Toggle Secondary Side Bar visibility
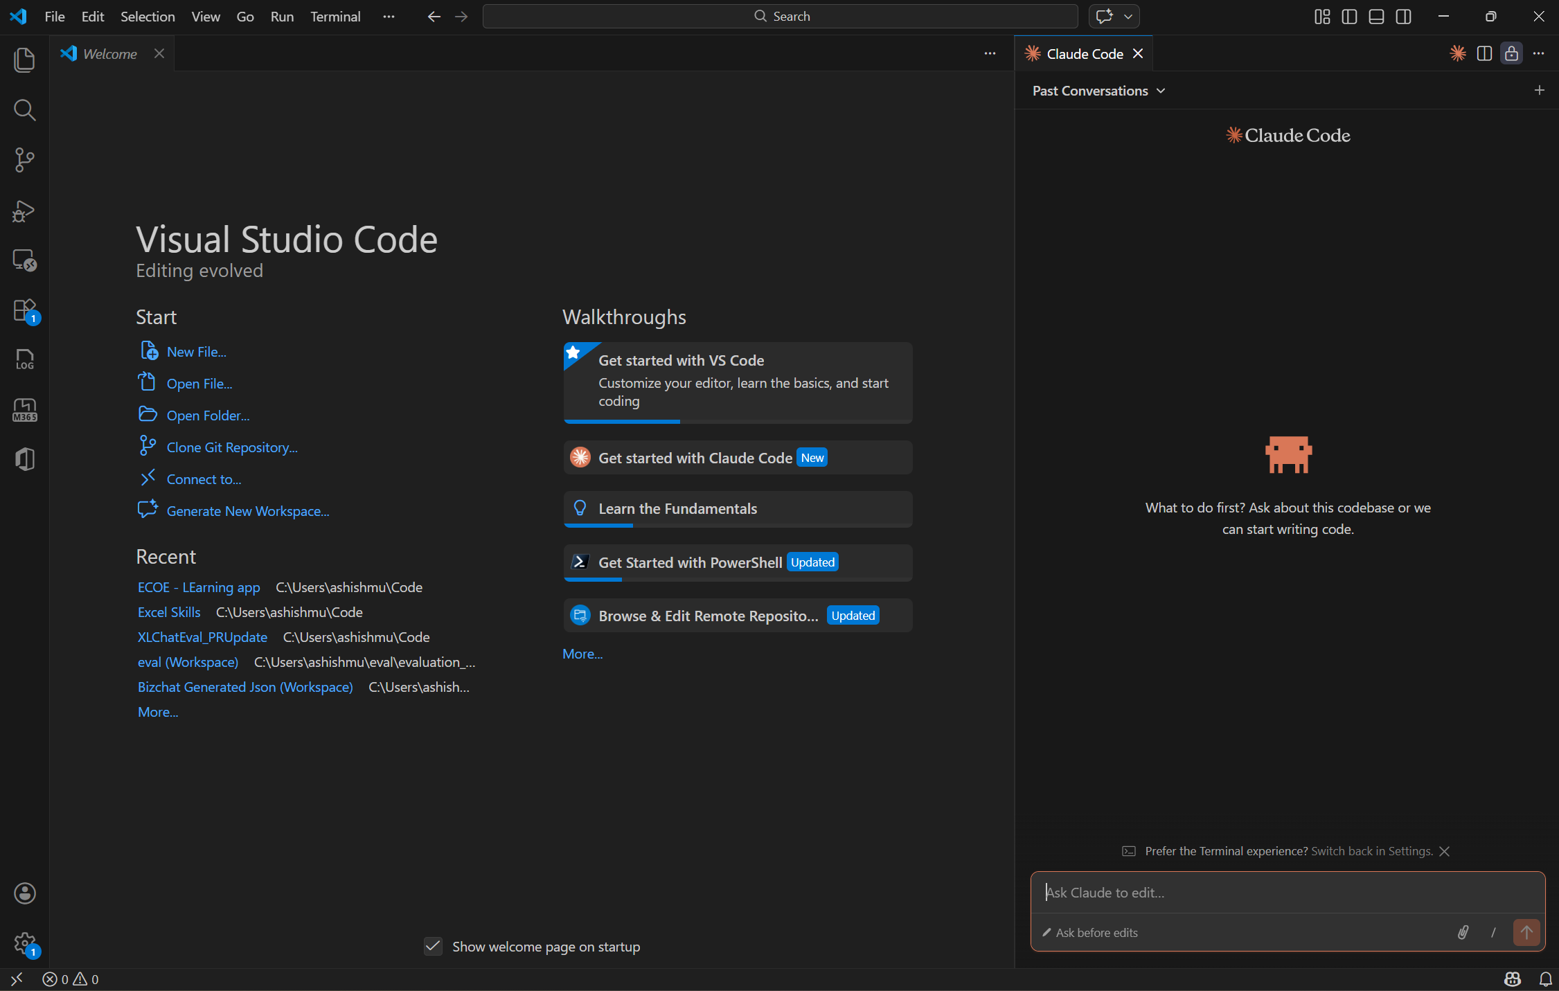The width and height of the screenshot is (1559, 991). (x=1404, y=17)
